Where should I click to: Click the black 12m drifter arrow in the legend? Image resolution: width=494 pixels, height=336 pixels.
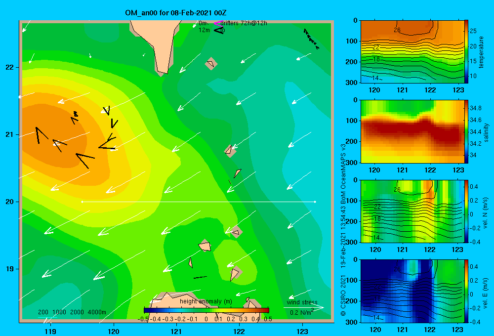pyautogui.click(x=218, y=30)
